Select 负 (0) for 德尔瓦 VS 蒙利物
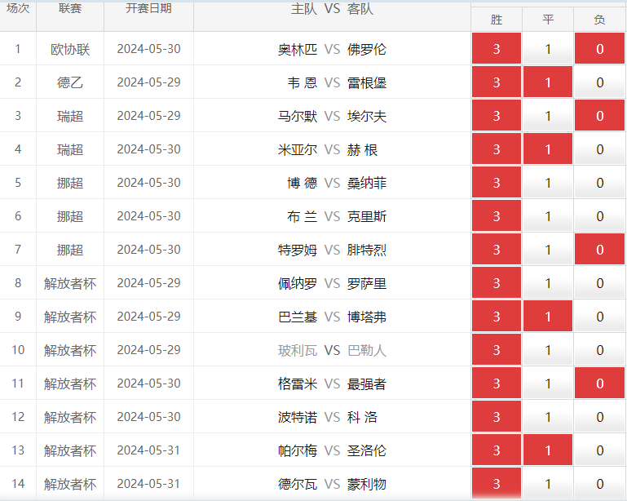Screen dimensions: 627x501 pos(599,484)
